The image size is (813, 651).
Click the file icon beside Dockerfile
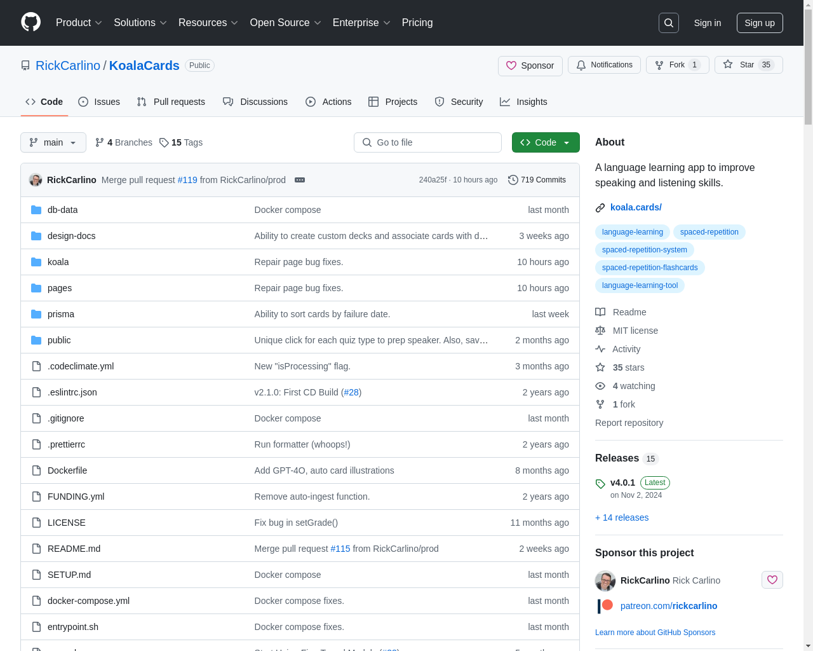(36, 470)
